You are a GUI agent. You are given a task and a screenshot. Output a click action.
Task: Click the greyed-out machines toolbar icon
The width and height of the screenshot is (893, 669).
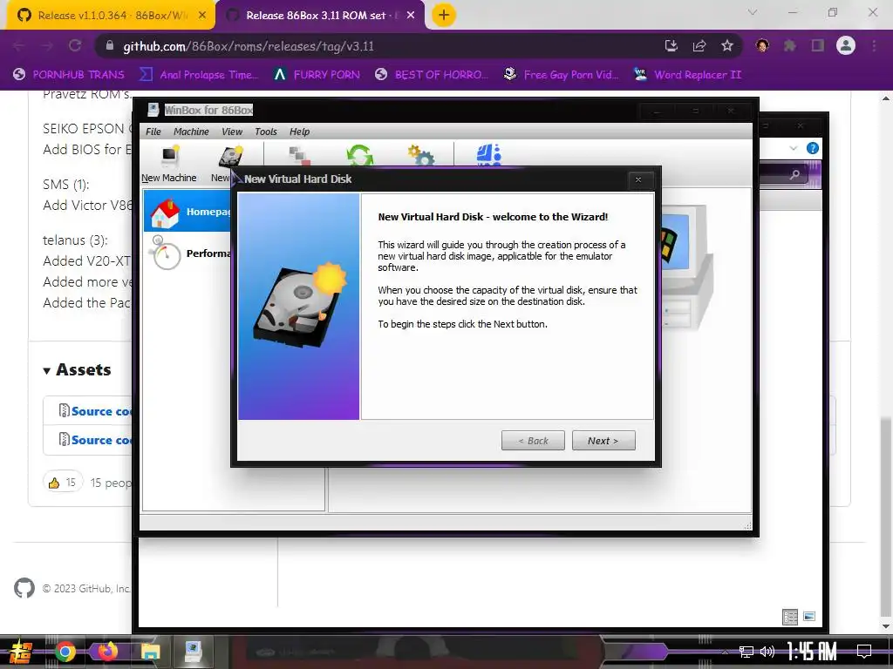click(299, 155)
